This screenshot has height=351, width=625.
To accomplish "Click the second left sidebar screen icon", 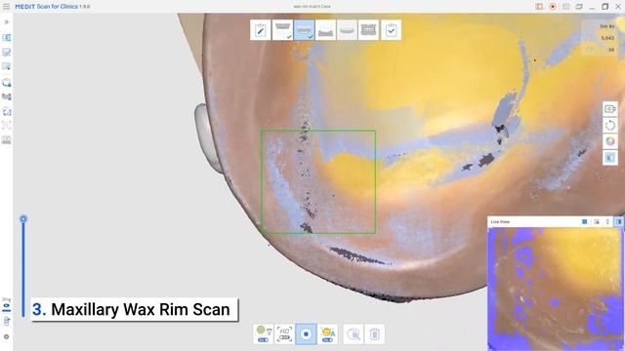I will coord(7,52).
